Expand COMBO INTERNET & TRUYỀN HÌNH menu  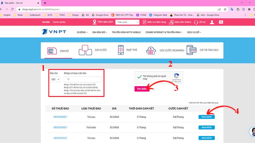pyautogui.click(x=164, y=32)
